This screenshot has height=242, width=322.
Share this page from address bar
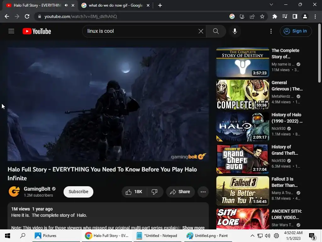pyautogui.click(x=252, y=16)
